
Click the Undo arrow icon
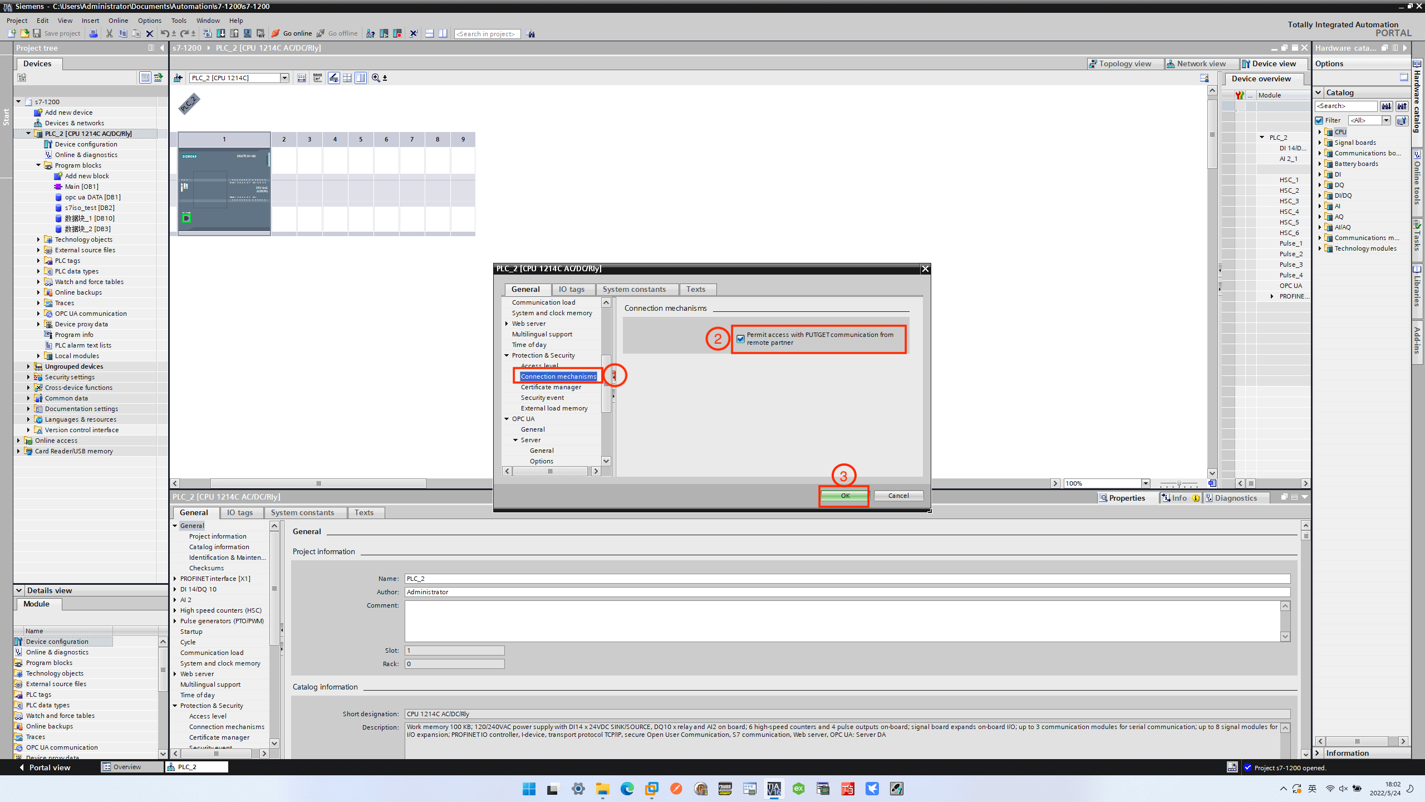pos(164,33)
